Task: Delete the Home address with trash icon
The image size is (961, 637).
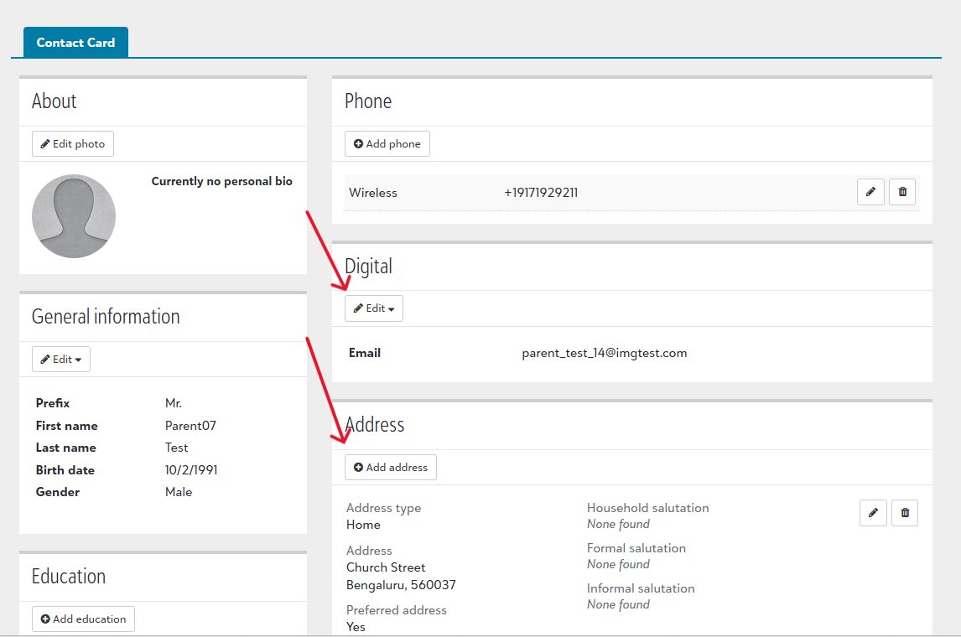Action: [x=905, y=512]
